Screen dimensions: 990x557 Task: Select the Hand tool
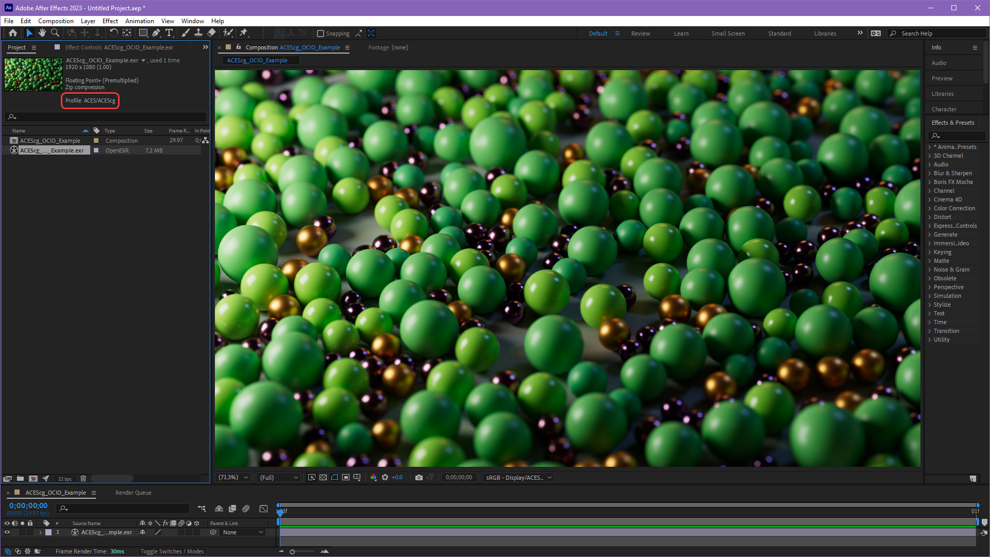pos(42,33)
